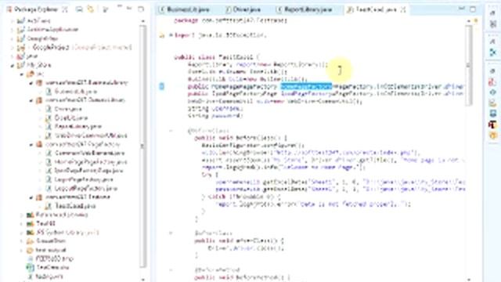The height and width of the screenshot is (282, 501).
Task: Expand the folded import statements
Action: (x=171, y=35)
